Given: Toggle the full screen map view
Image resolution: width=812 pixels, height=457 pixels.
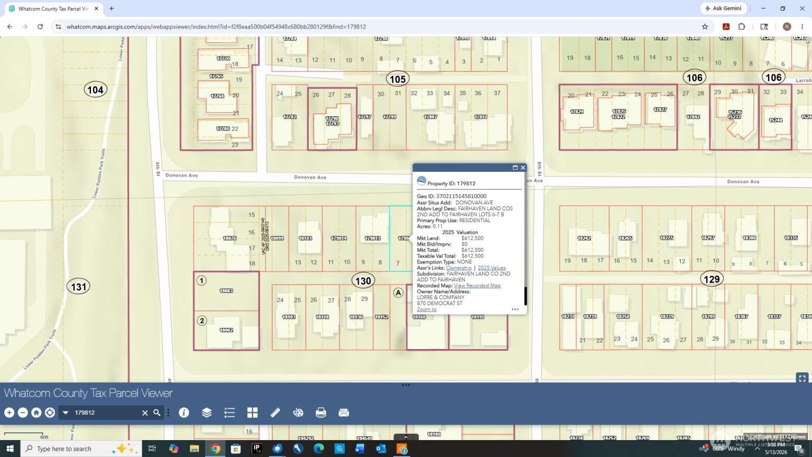Looking at the screenshot, I should point(802,378).
